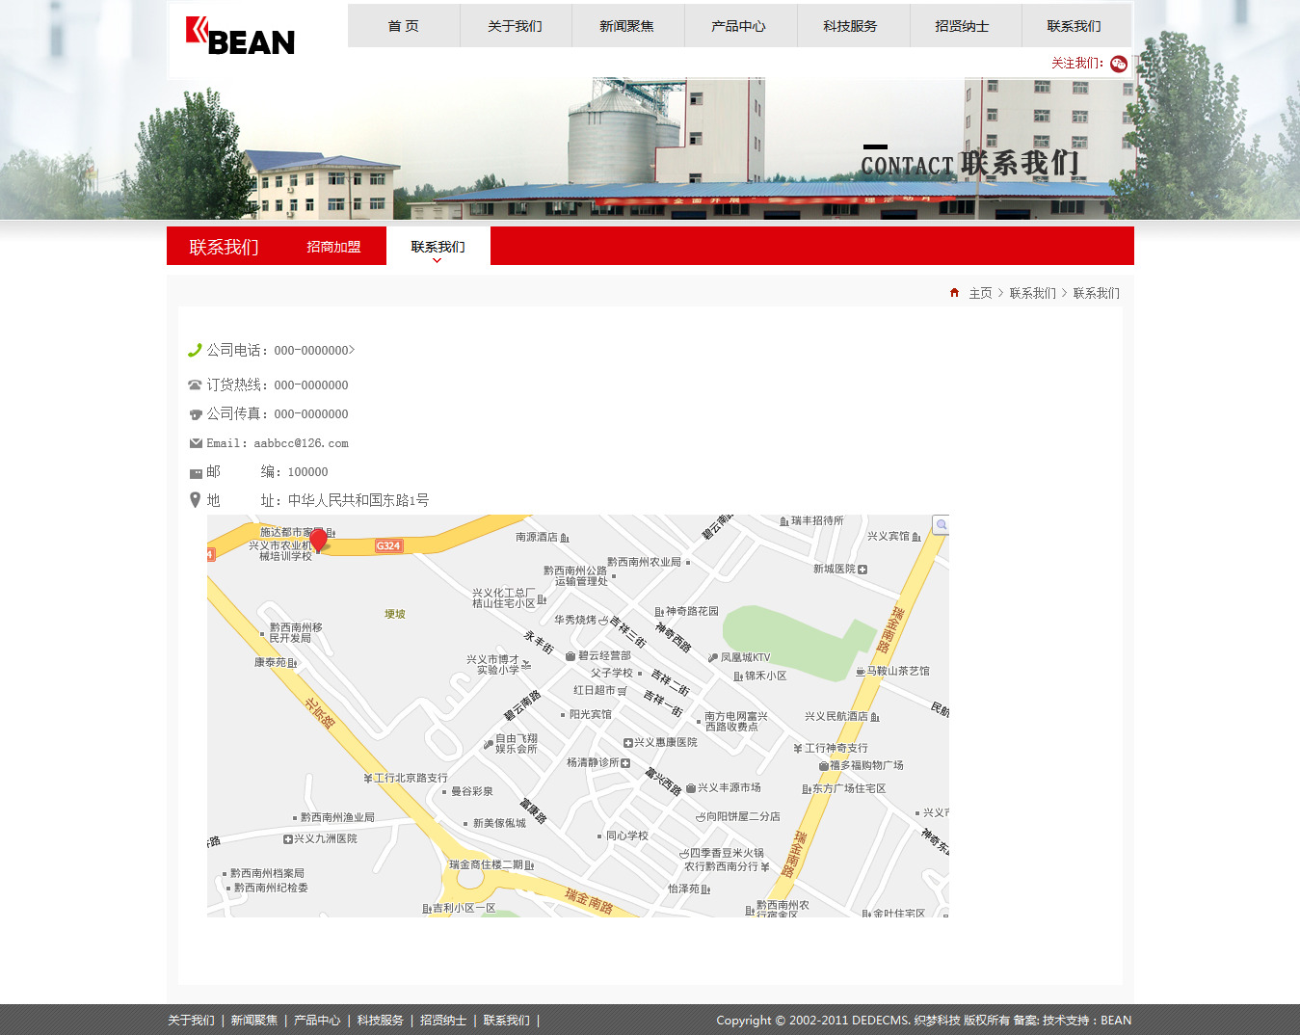Click the address location marker icon
This screenshot has width=1300, height=1035.
(x=195, y=500)
